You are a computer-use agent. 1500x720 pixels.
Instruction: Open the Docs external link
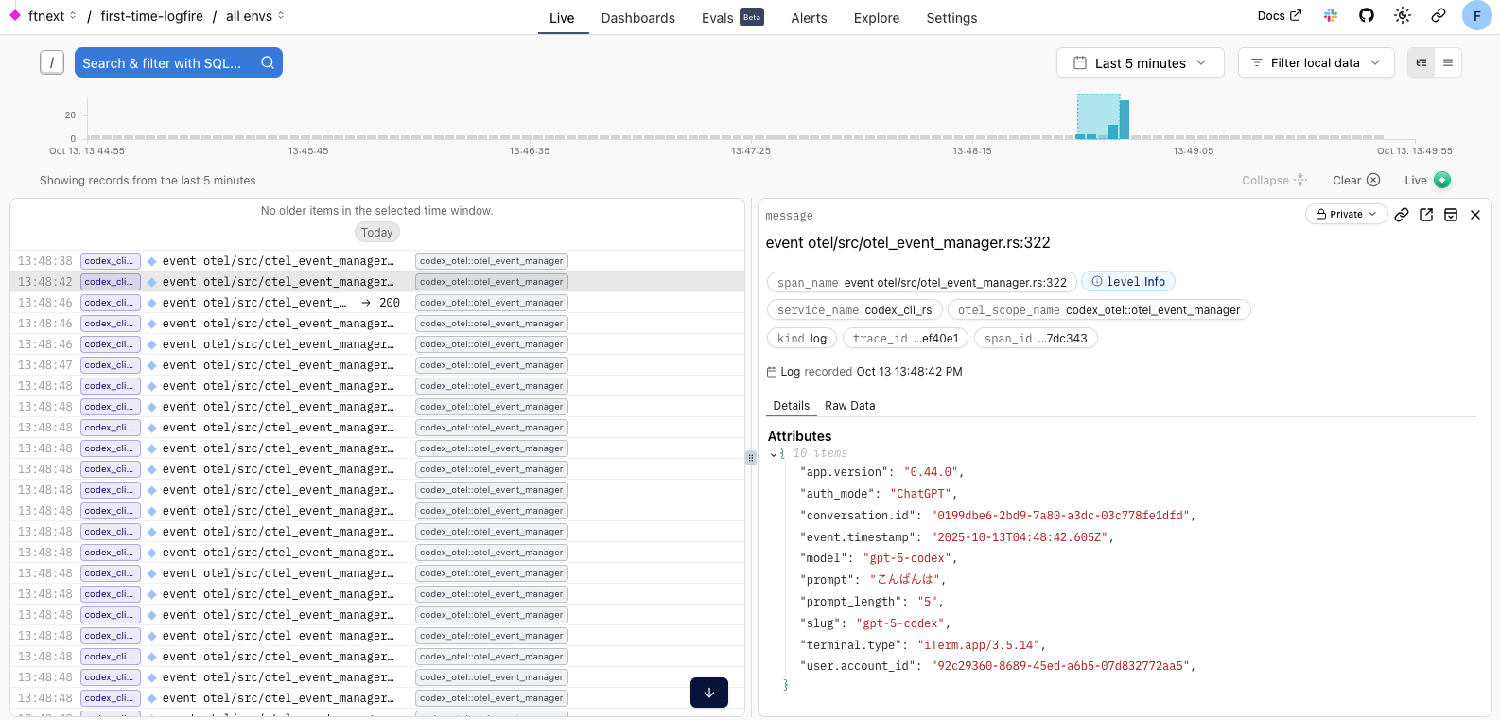(x=1279, y=16)
